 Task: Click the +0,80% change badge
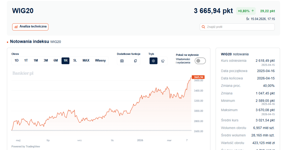[246, 11]
